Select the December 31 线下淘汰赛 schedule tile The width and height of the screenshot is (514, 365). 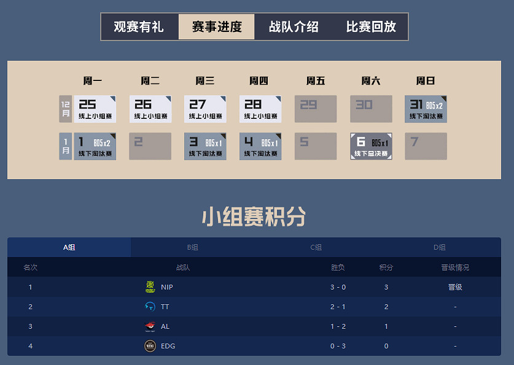[x=426, y=108]
